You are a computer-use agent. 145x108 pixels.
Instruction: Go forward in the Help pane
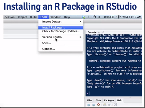pos(94,105)
